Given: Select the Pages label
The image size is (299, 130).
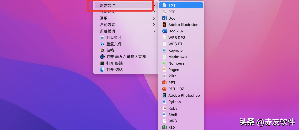Looking at the screenshot, I should click(x=173, y=70).
